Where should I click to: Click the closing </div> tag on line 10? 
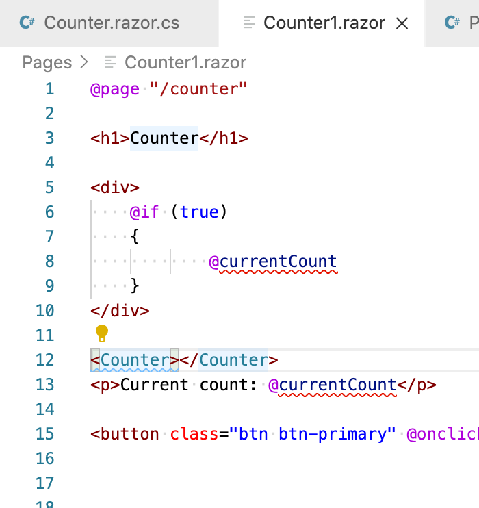pyautogui.click(x=120, y=311)
